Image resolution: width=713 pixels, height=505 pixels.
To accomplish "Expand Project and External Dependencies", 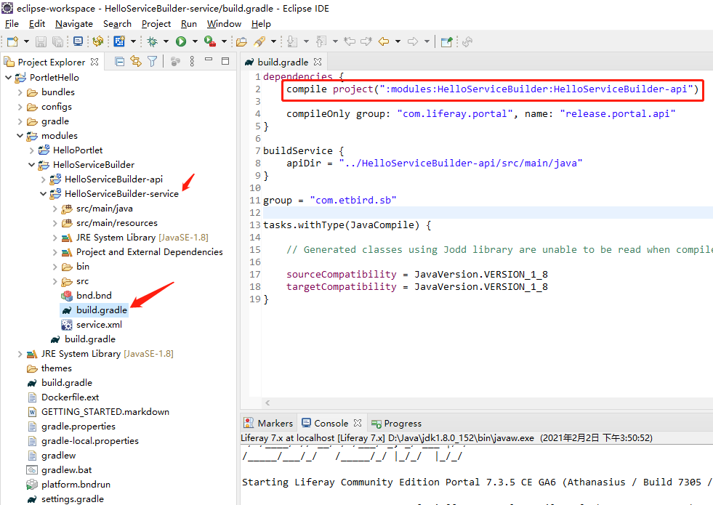I will click(55, 252).
